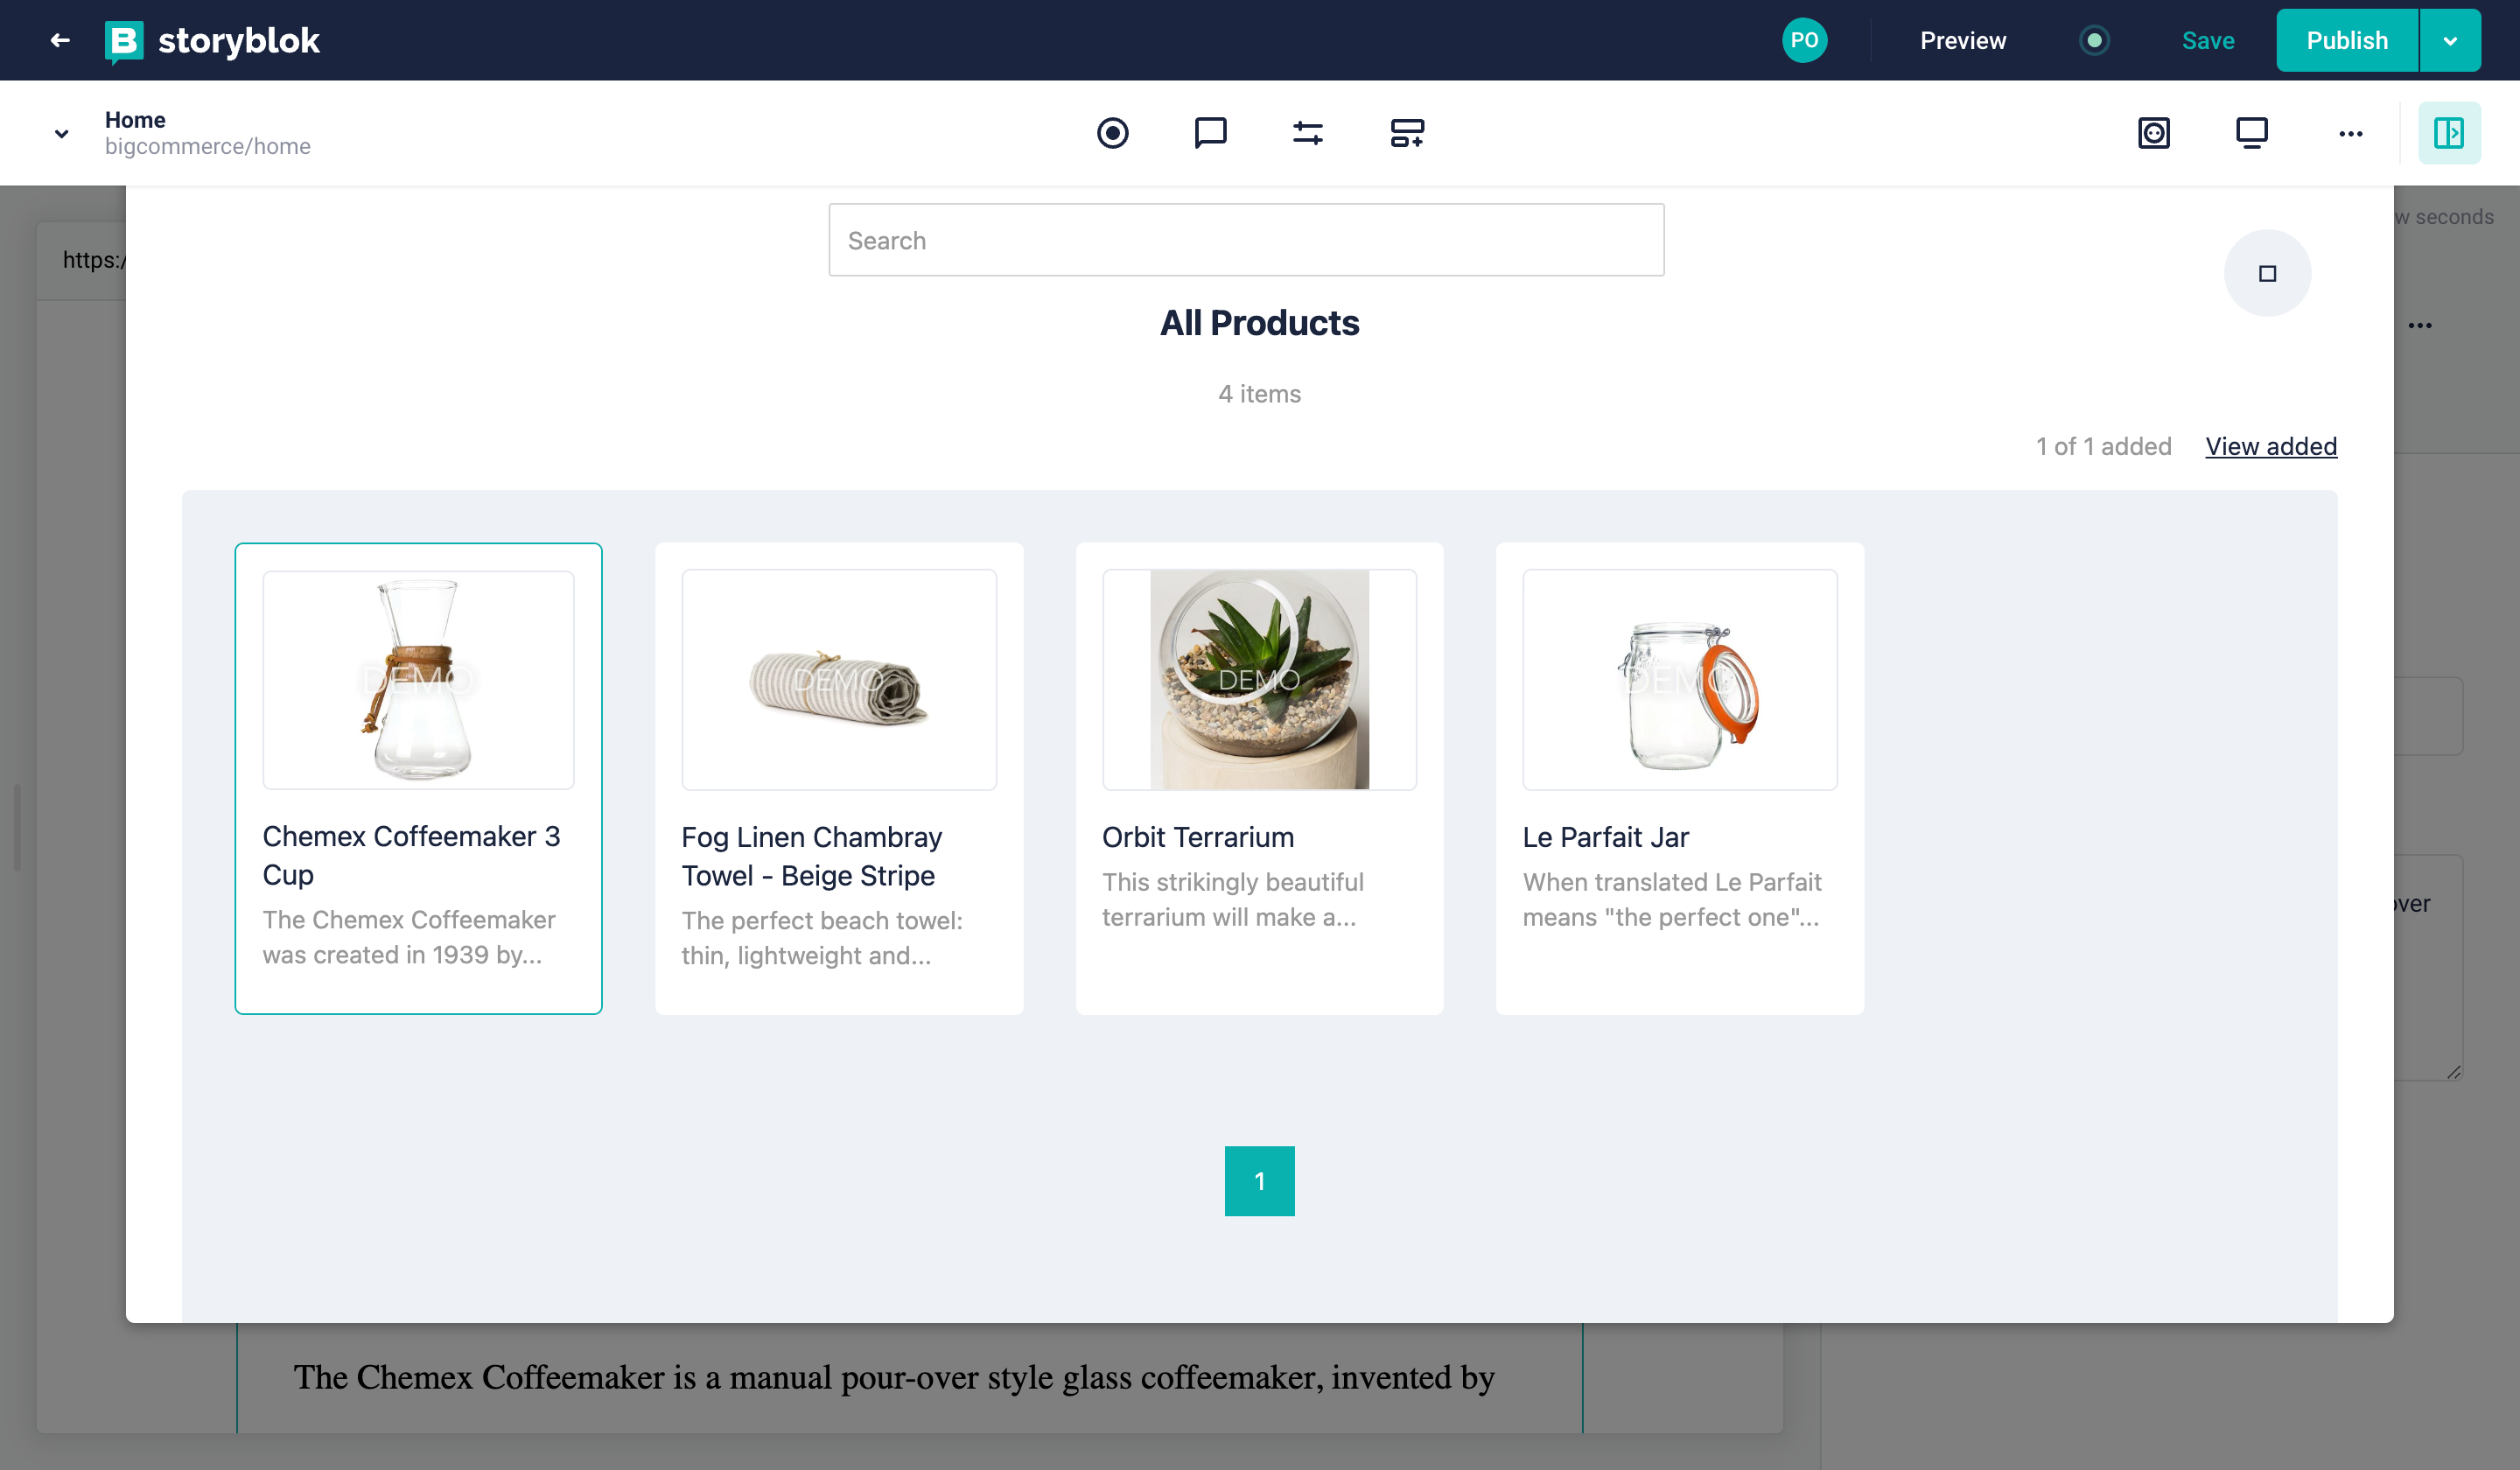Viewport: 2520px width, 1470px height.
Task: Toggle the side panel layout icon
Action: tap(2448, 133)
